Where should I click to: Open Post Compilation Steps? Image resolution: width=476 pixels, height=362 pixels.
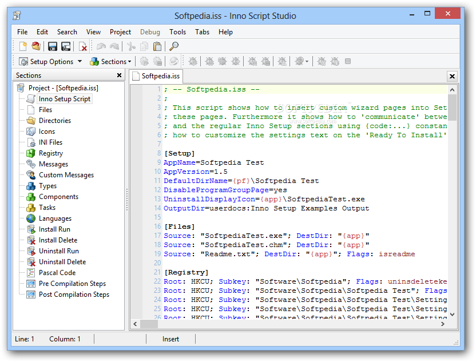pyautogui.click(x=74, y=295)
